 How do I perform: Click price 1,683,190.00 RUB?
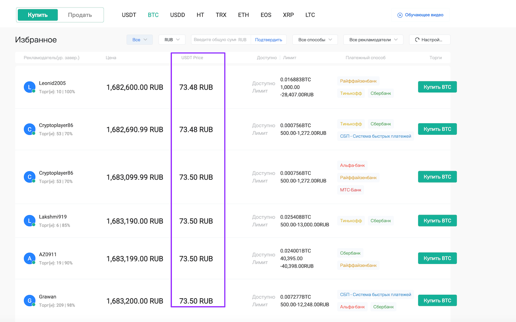point(135,221)
